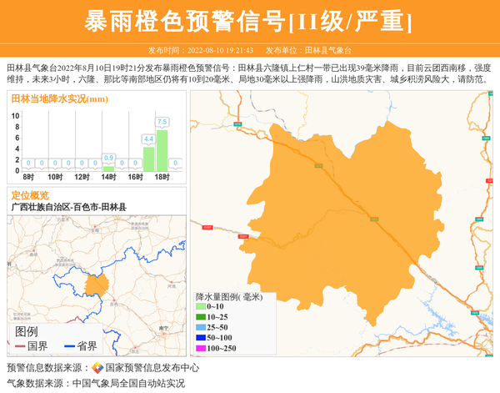Click the 田林当地降水实况 chart heading

[x=59, y=98]
